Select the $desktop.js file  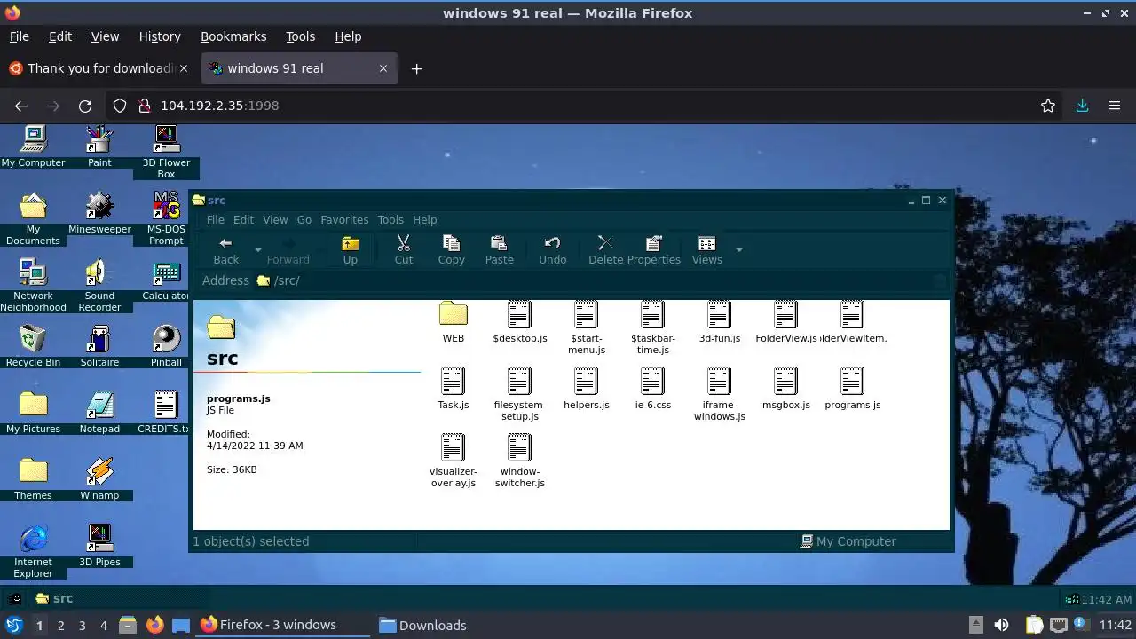coord(520,322)
